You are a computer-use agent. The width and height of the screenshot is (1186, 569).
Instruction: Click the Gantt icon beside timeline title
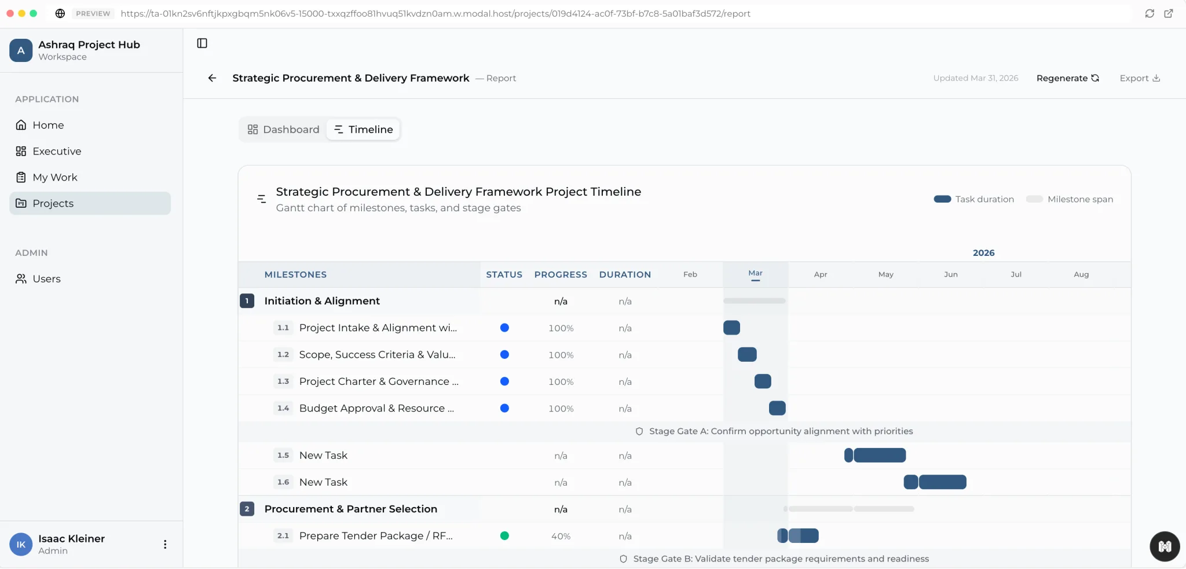tap(262, 199)
